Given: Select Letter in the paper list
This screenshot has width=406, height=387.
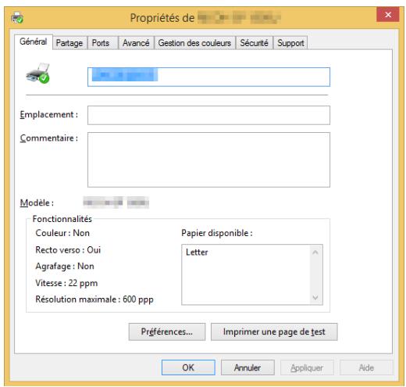Looking at the screenshot, I should click(x=197, y=253).
